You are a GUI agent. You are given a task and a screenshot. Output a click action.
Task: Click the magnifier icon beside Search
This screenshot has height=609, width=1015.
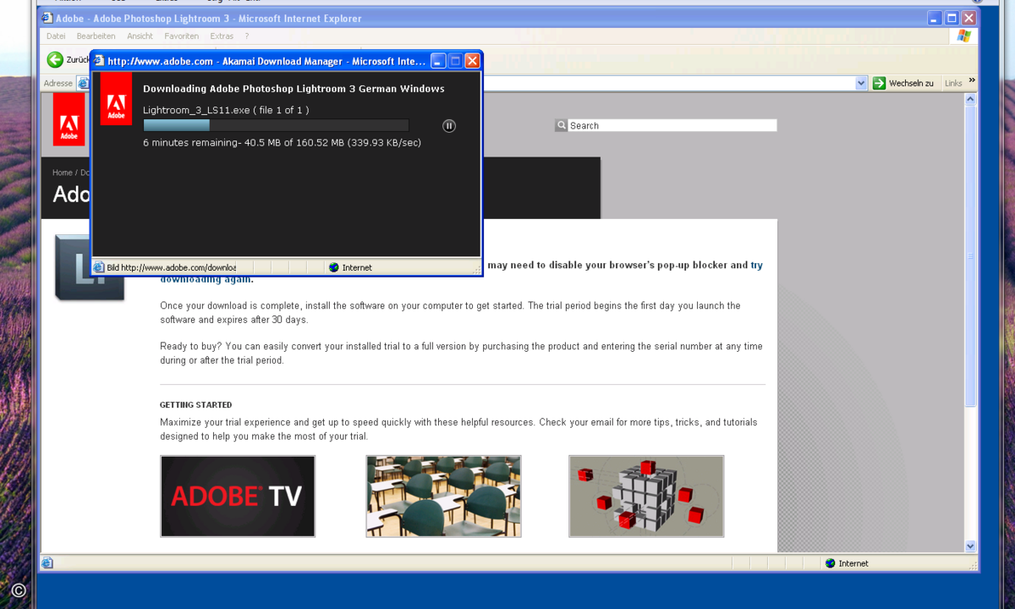coord(561,125)
